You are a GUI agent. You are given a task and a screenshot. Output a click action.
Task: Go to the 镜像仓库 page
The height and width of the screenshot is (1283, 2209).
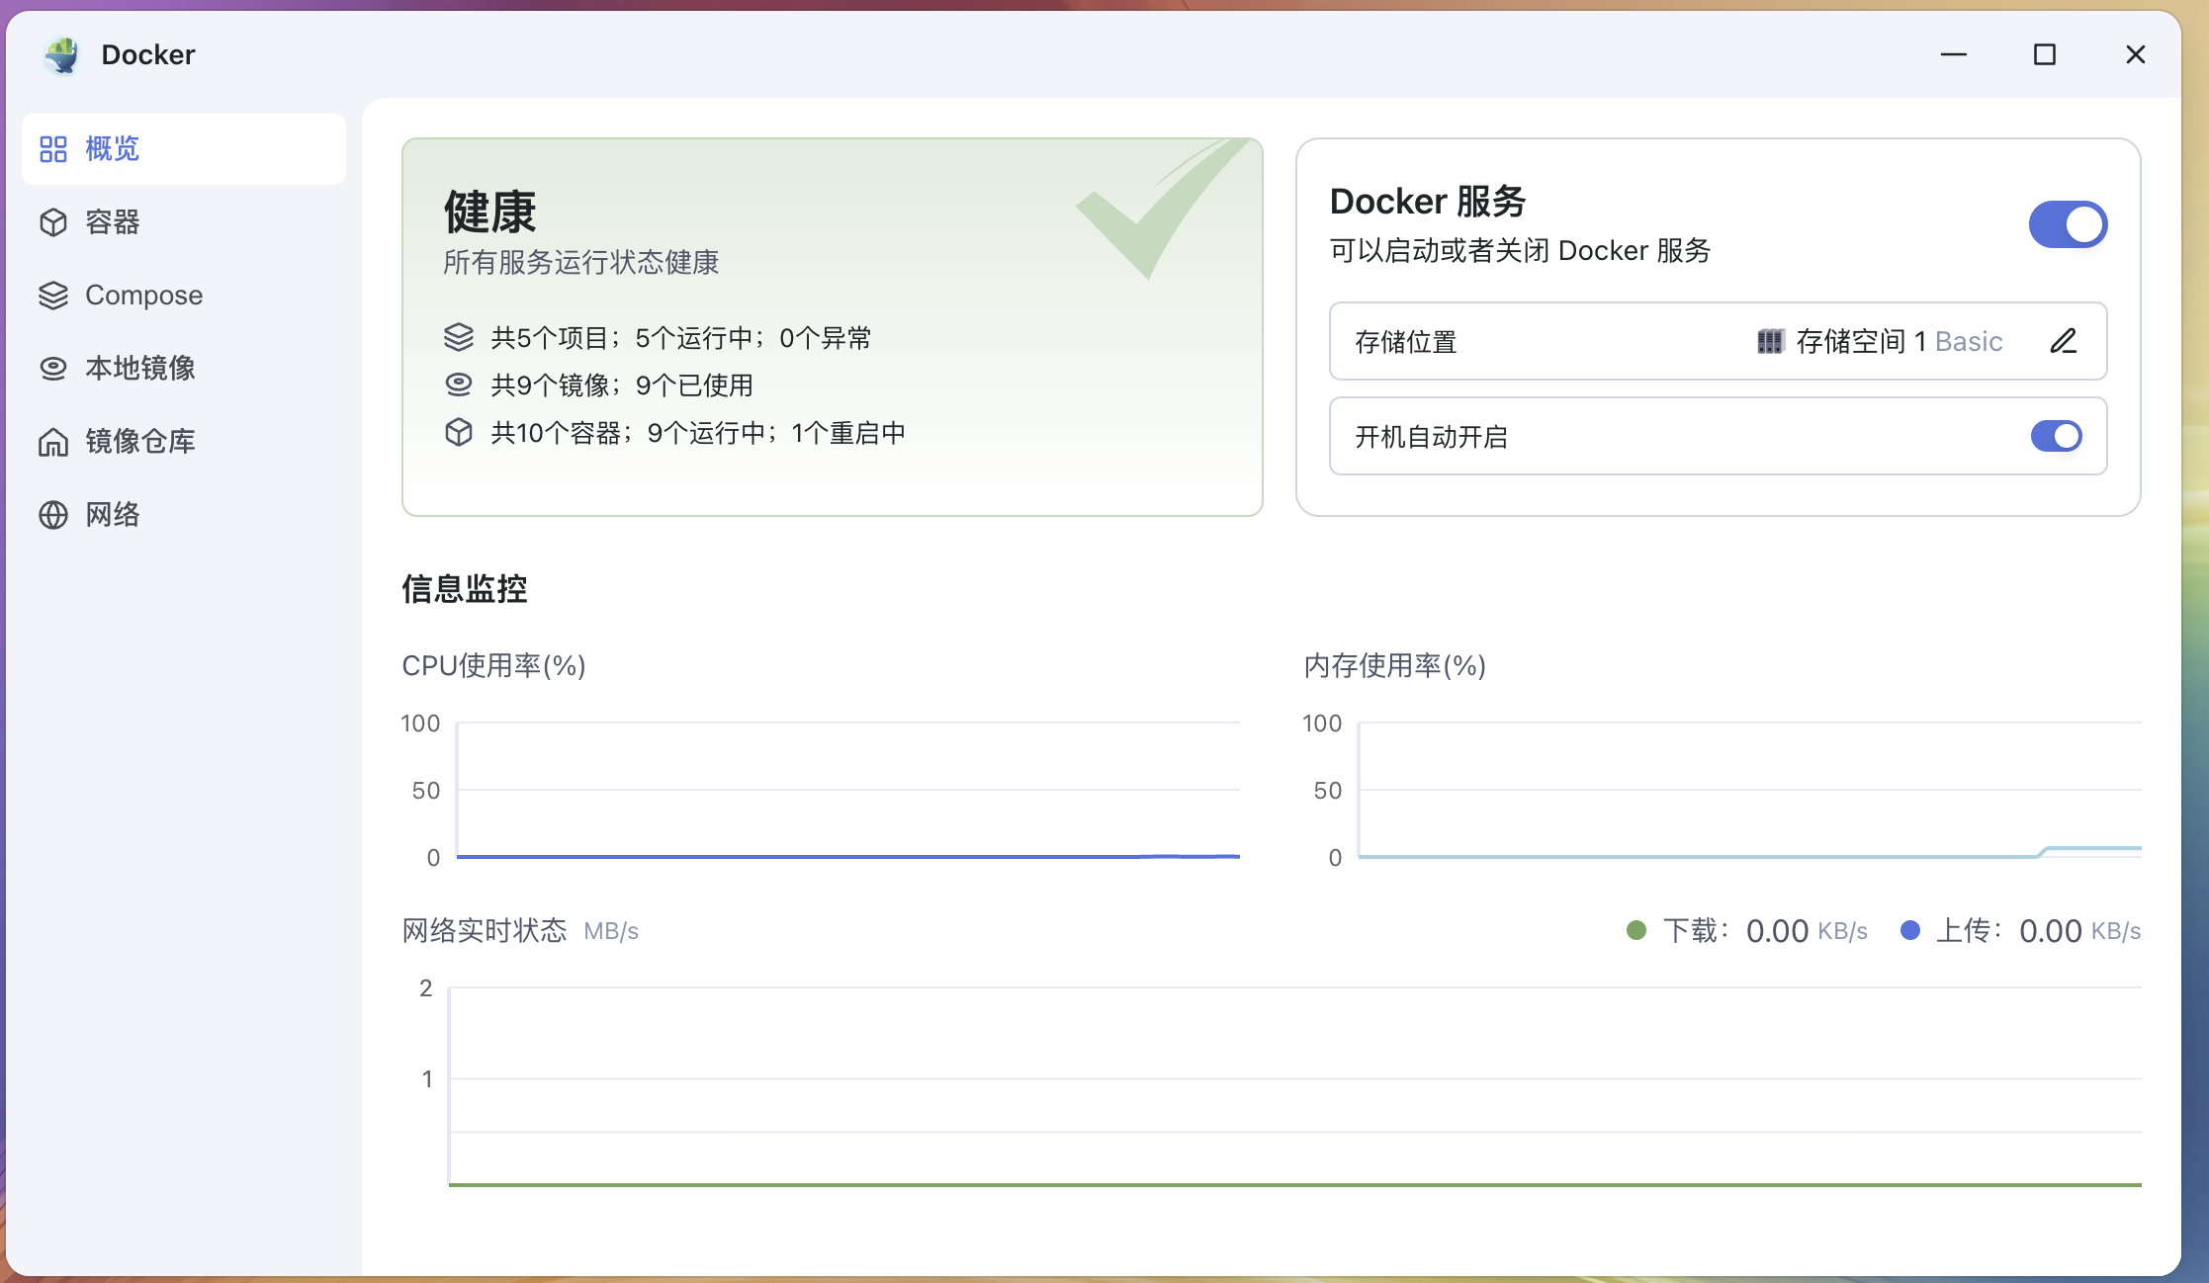(140, 442)
